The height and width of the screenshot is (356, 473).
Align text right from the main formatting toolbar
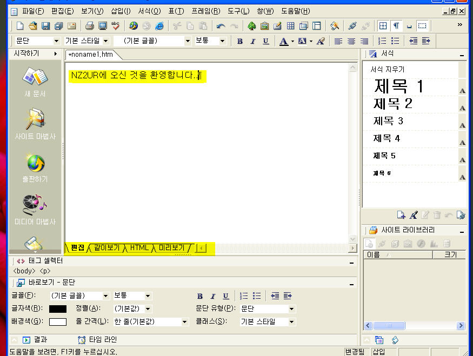coord(364,41)
